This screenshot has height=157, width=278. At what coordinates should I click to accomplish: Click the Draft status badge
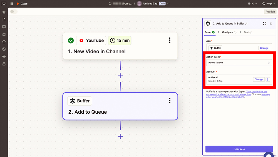click(162, 4)
